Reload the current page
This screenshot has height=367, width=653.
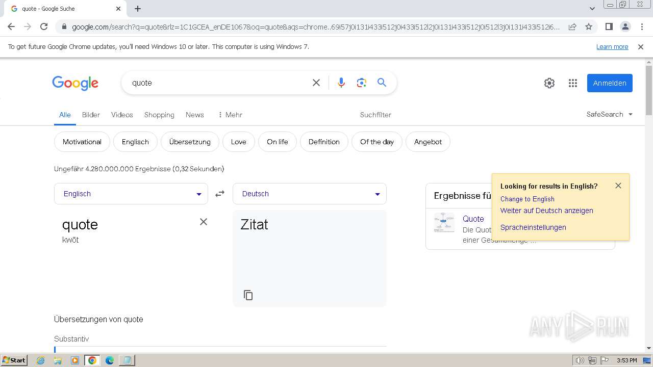tap(44, 27)
